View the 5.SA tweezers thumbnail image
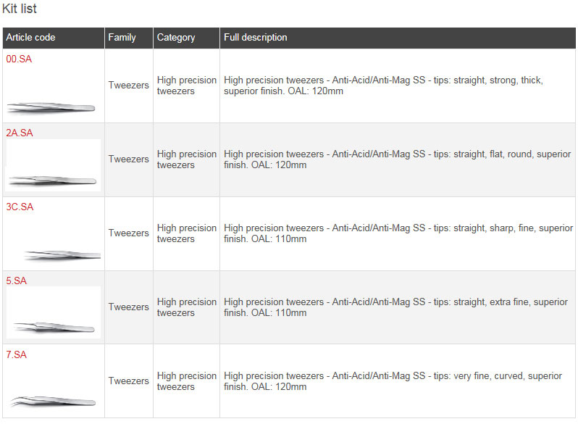The height and width of the screenshot is (432, 578). tap(54, 312)
